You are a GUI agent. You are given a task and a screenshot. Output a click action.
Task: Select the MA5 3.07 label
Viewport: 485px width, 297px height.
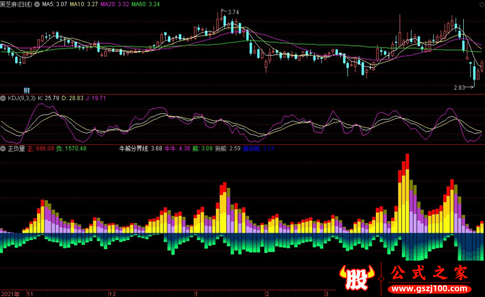coord(55,4)
